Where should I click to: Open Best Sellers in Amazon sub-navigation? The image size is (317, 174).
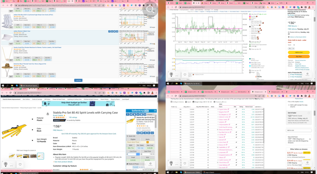click(26, 99)
